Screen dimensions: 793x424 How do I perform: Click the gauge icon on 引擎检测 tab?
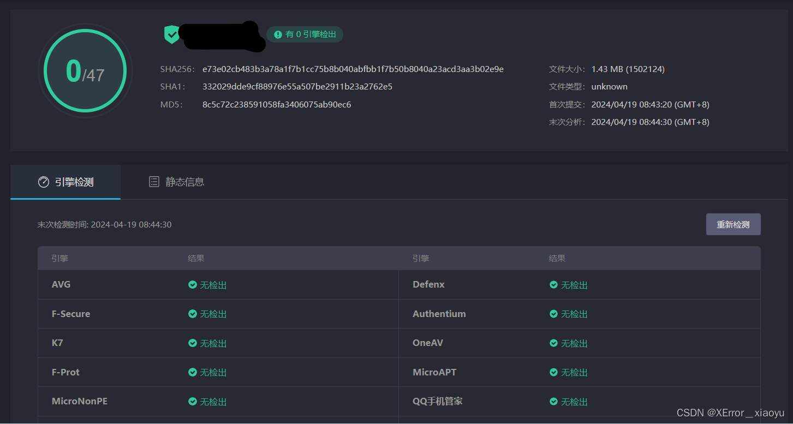(44, 182)
